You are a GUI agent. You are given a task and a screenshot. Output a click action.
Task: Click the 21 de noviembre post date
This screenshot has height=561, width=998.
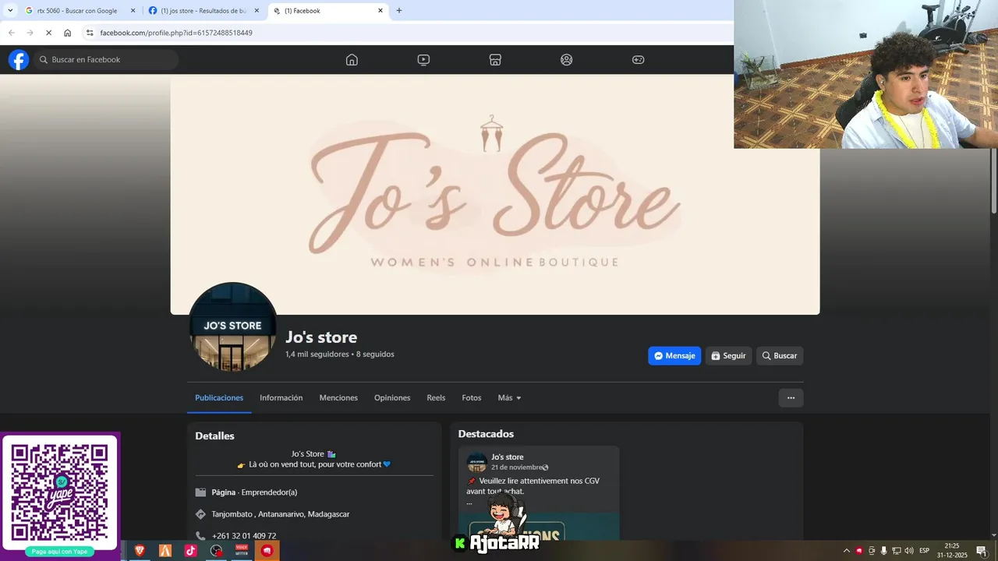pyautogui.click(x=516, y=467)
